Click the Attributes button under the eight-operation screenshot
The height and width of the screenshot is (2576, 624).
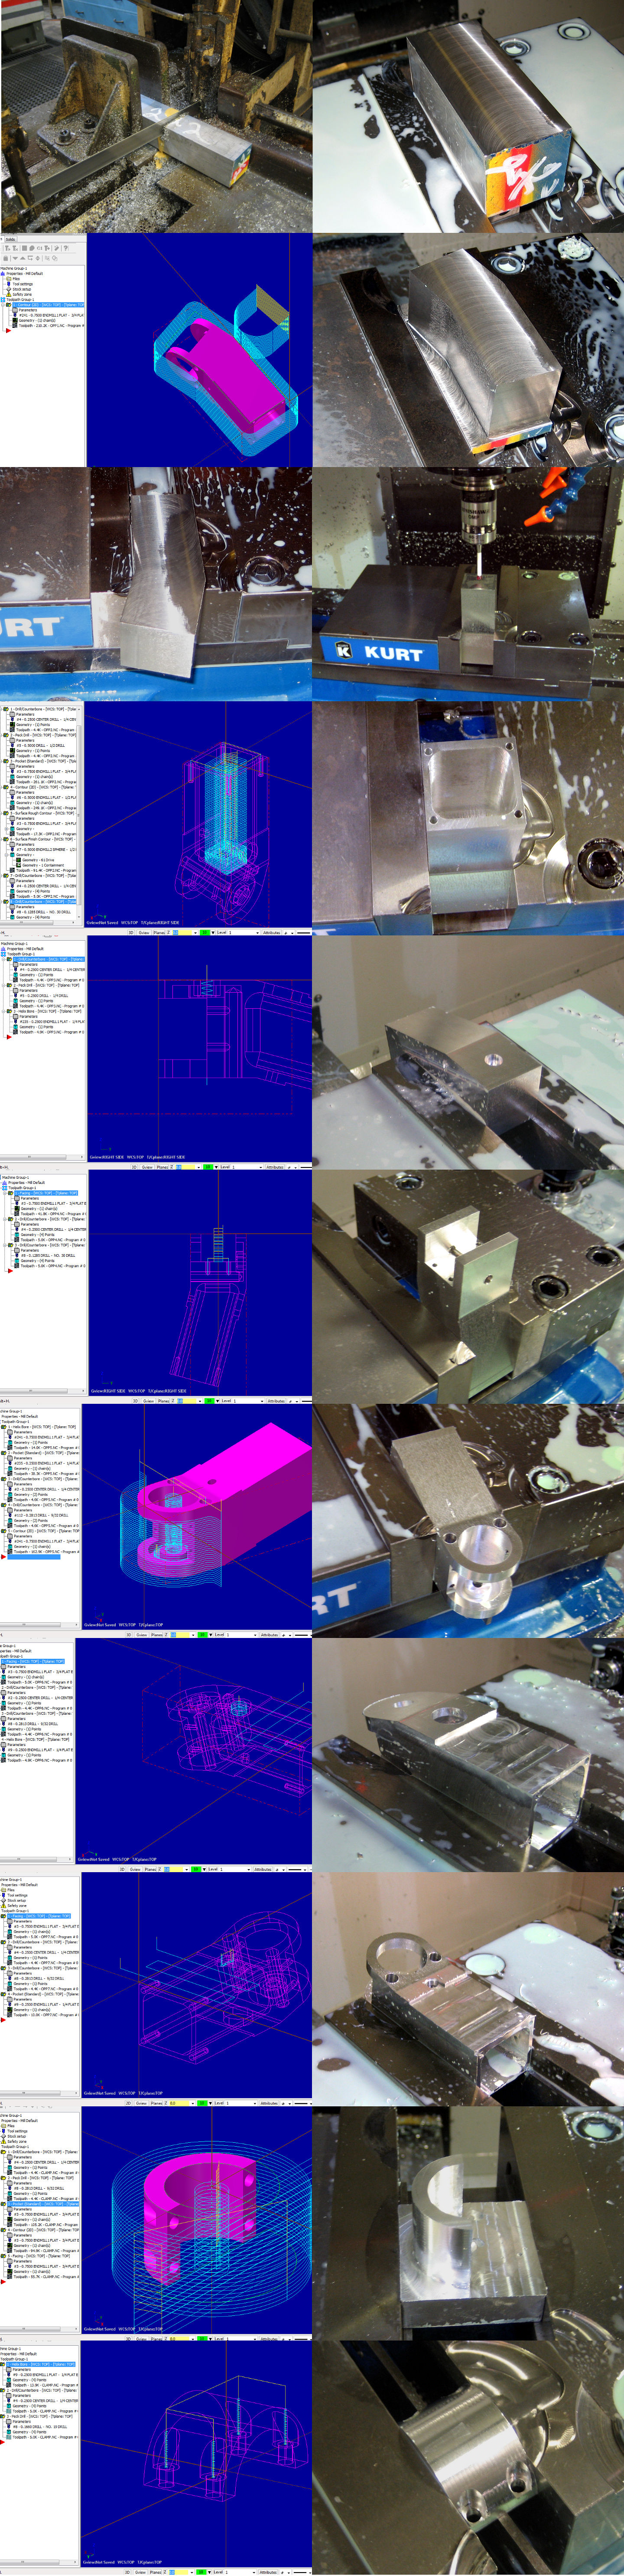coord(272,932)
